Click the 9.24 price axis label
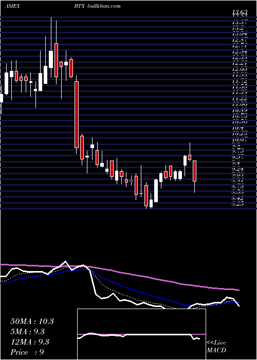 [x=237, y=169]
